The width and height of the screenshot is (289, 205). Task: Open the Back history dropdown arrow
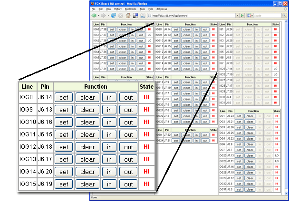tap(98, 16)
